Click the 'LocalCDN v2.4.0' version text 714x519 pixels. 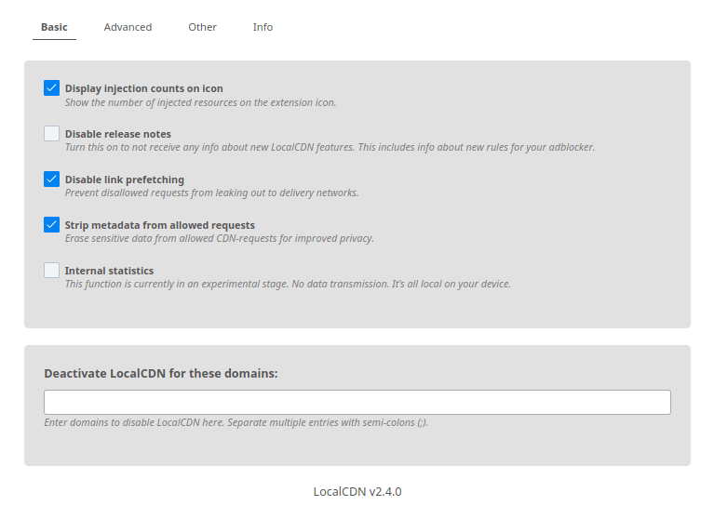coord(357,492)
